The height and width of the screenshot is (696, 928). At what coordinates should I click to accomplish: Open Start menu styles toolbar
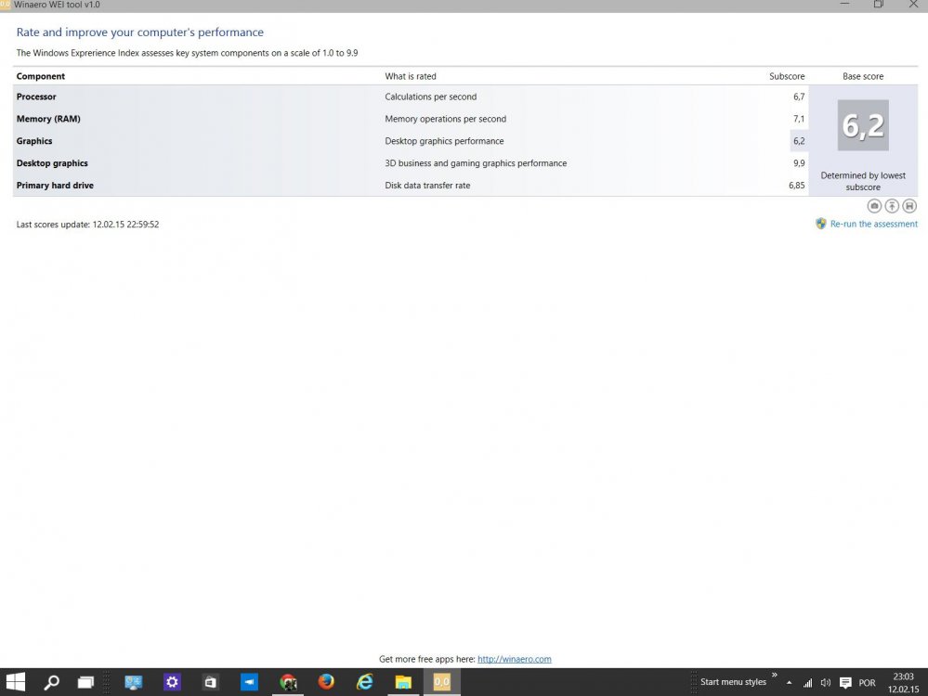click(x=733, y=682)
